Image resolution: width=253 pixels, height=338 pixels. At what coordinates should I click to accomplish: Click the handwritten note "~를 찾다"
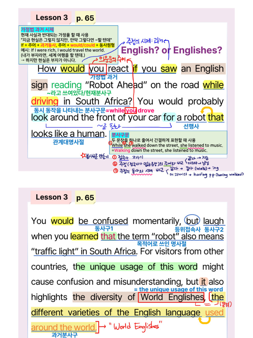tap(109, 126)
